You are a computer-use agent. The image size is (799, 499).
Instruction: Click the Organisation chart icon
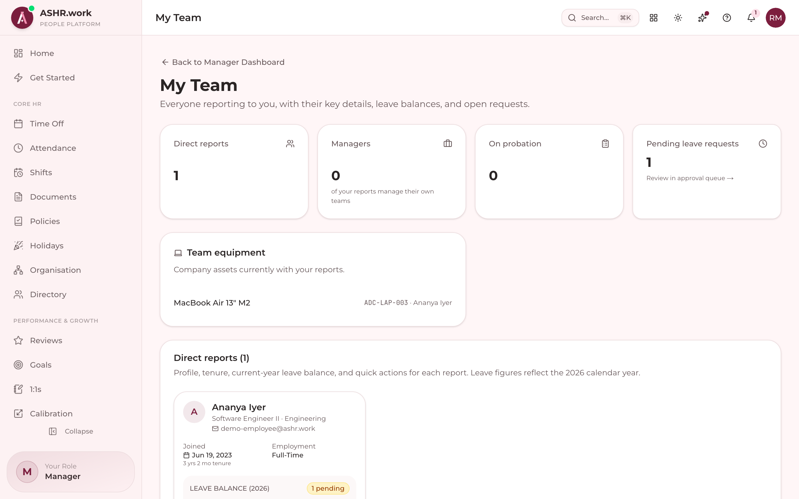[x=19, y=270]
